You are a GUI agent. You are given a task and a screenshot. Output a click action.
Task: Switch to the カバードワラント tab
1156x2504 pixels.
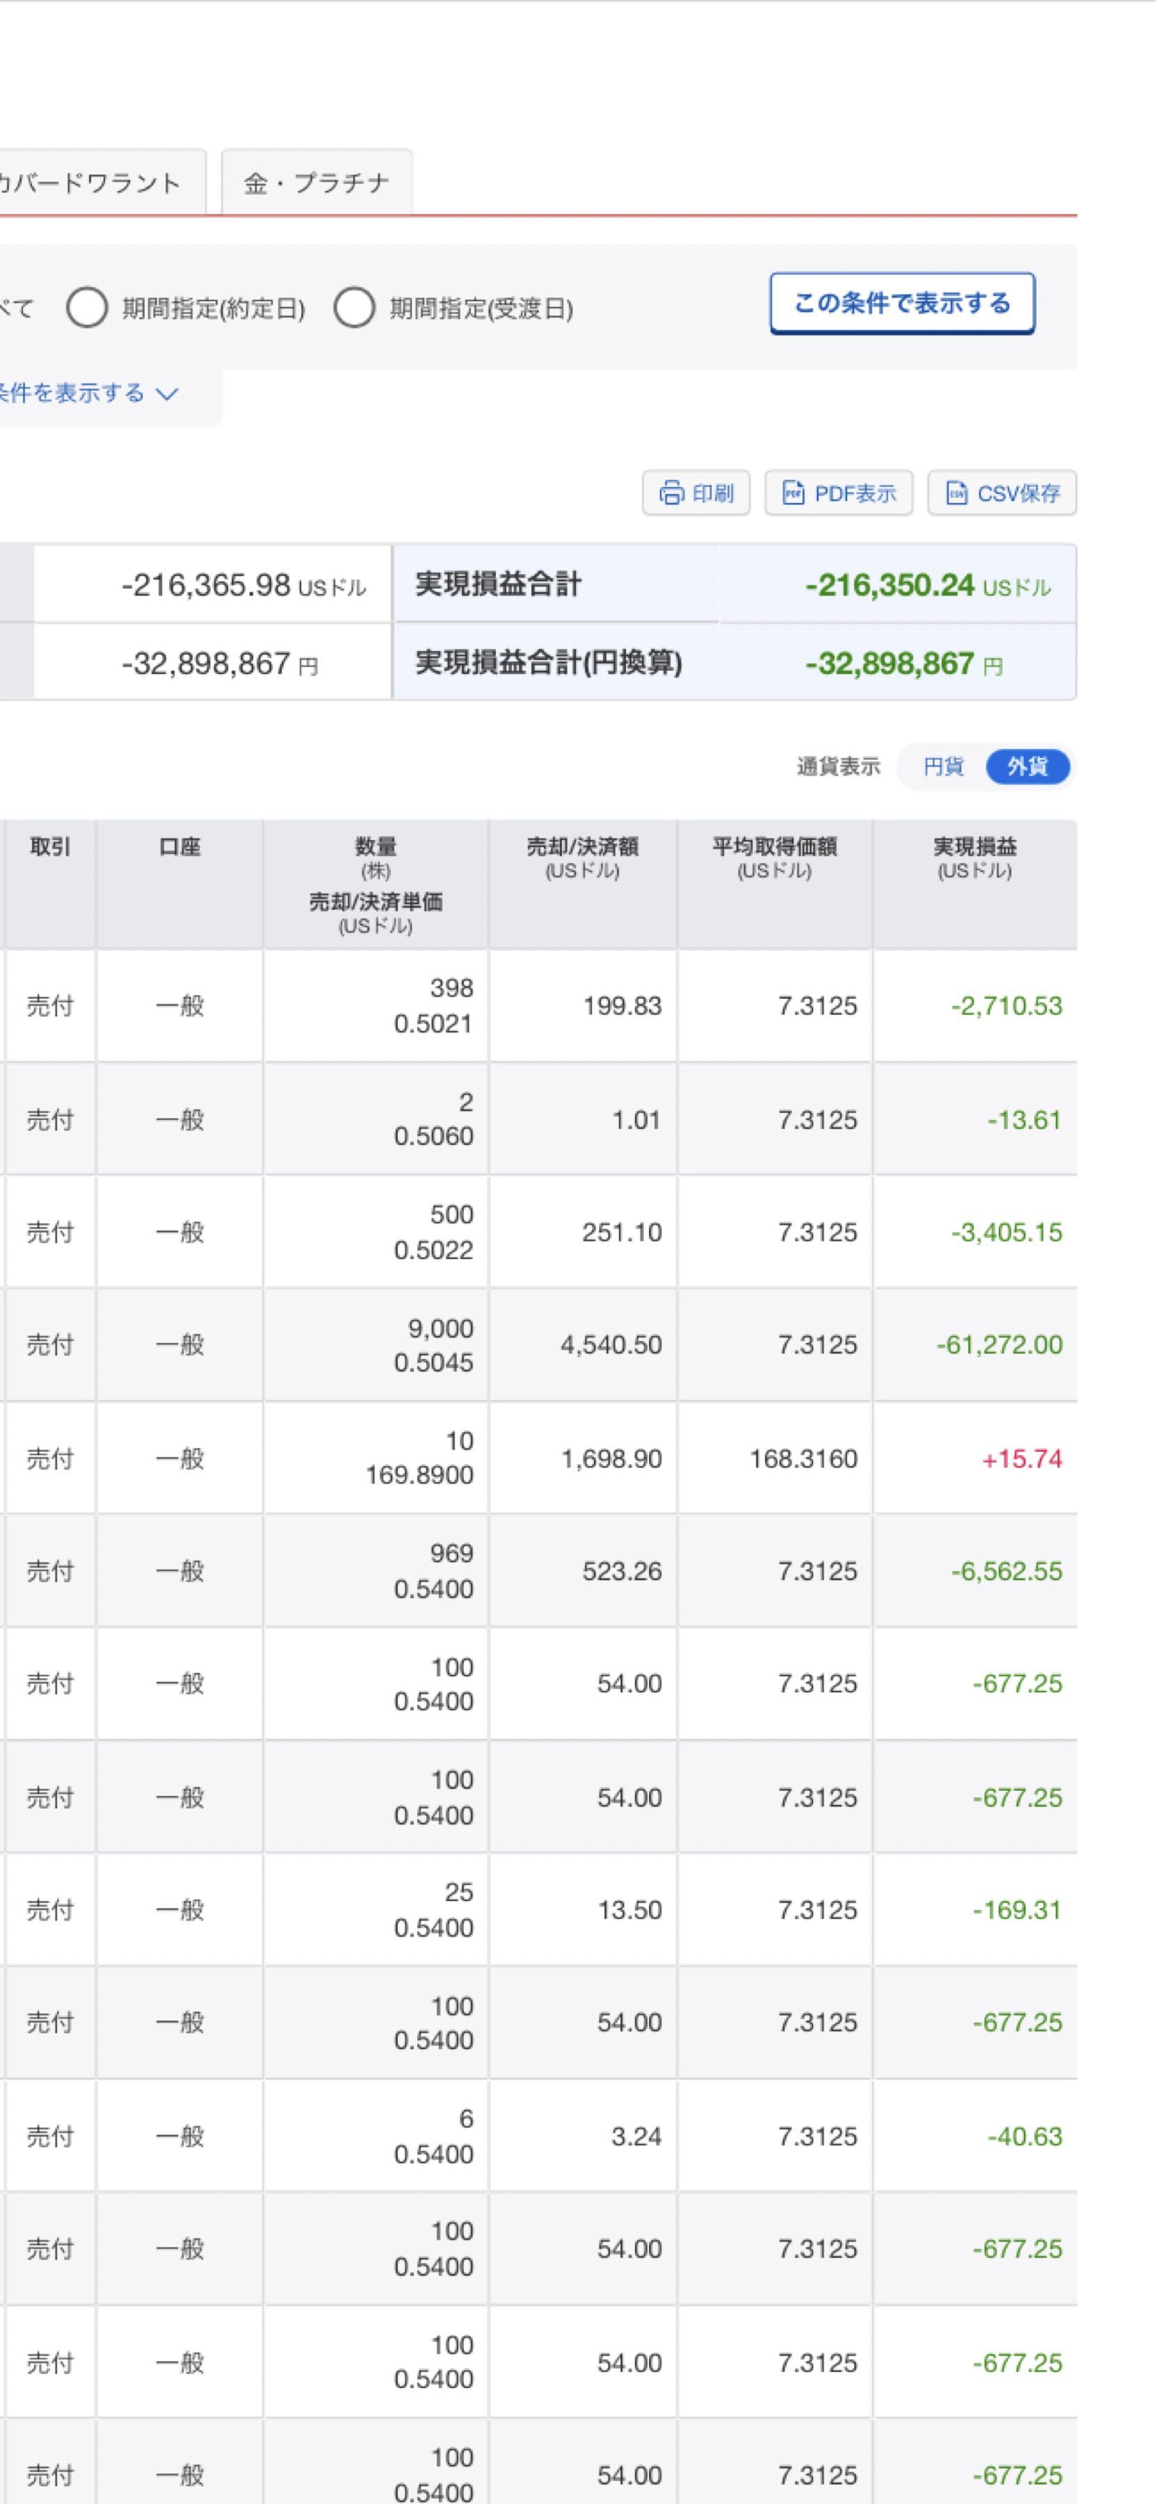pos(93,183)
